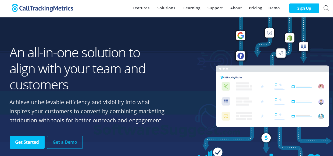This screenshot has height=156, width=333.
Task: Click the checkmark circle icon at bottom
Action: (218, 152)
